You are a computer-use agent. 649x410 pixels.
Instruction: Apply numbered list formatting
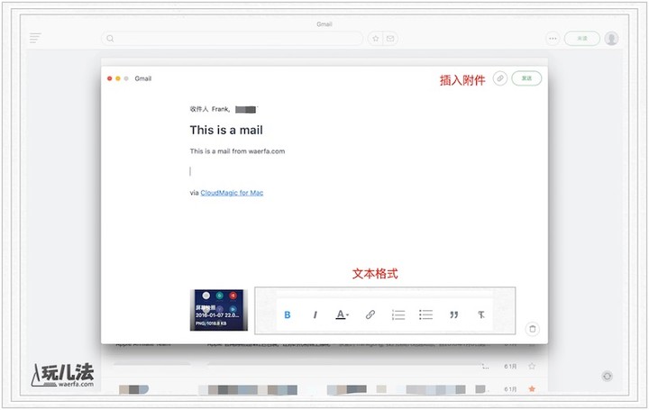tap(398, 314)
